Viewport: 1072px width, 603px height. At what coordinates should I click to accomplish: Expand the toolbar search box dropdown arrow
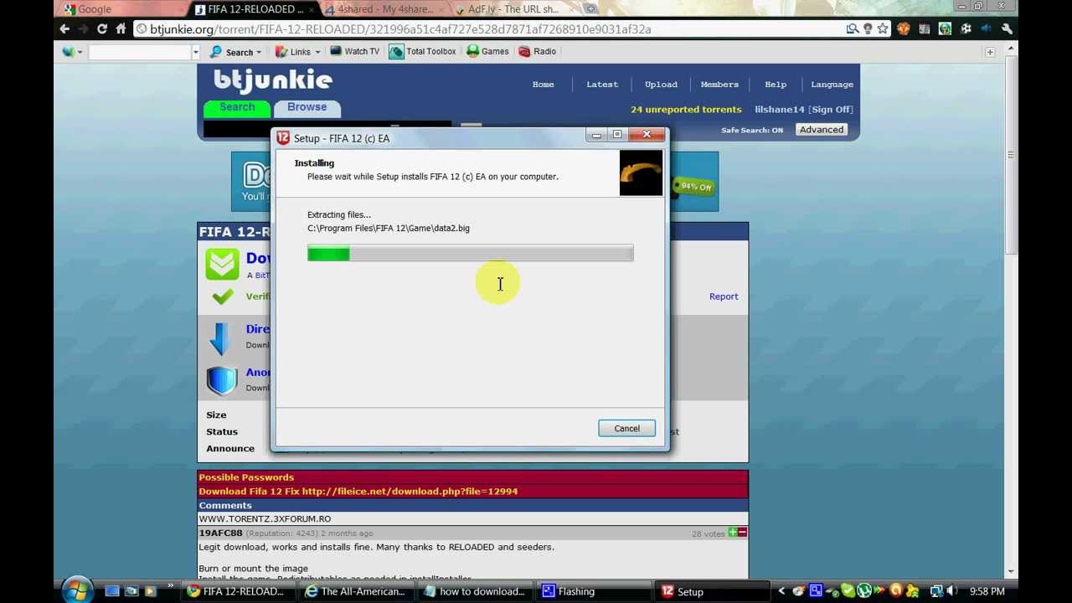click(x=196, y=52)
